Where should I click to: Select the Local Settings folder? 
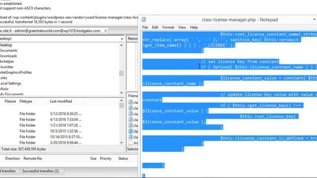pyautogui.click(x=10, y=83)
